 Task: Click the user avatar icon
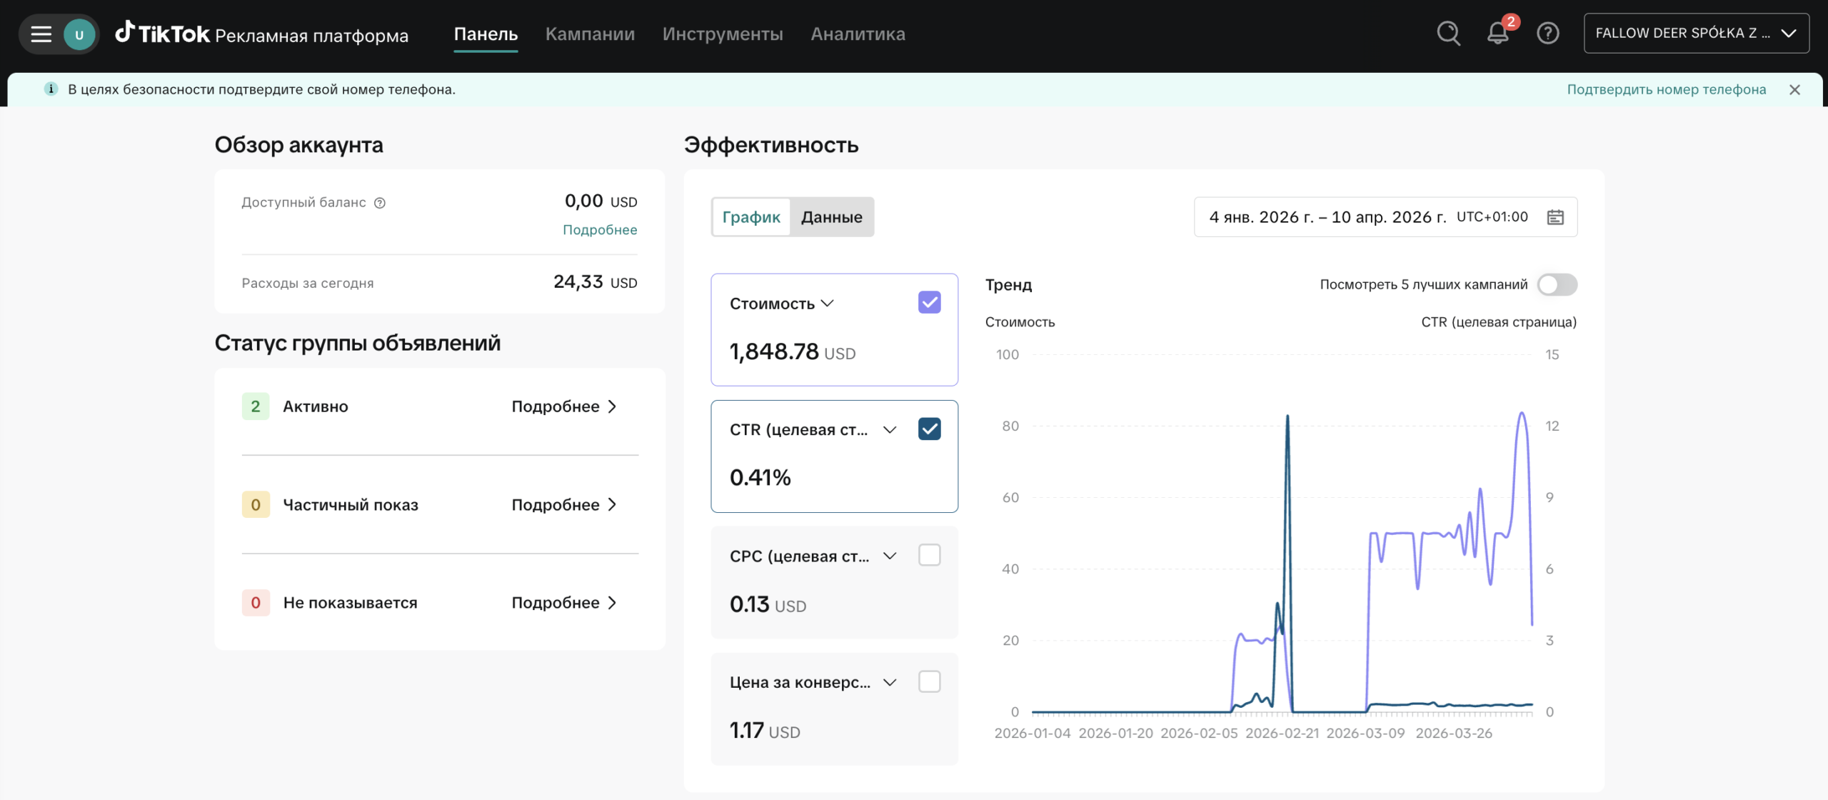[79, 34]
